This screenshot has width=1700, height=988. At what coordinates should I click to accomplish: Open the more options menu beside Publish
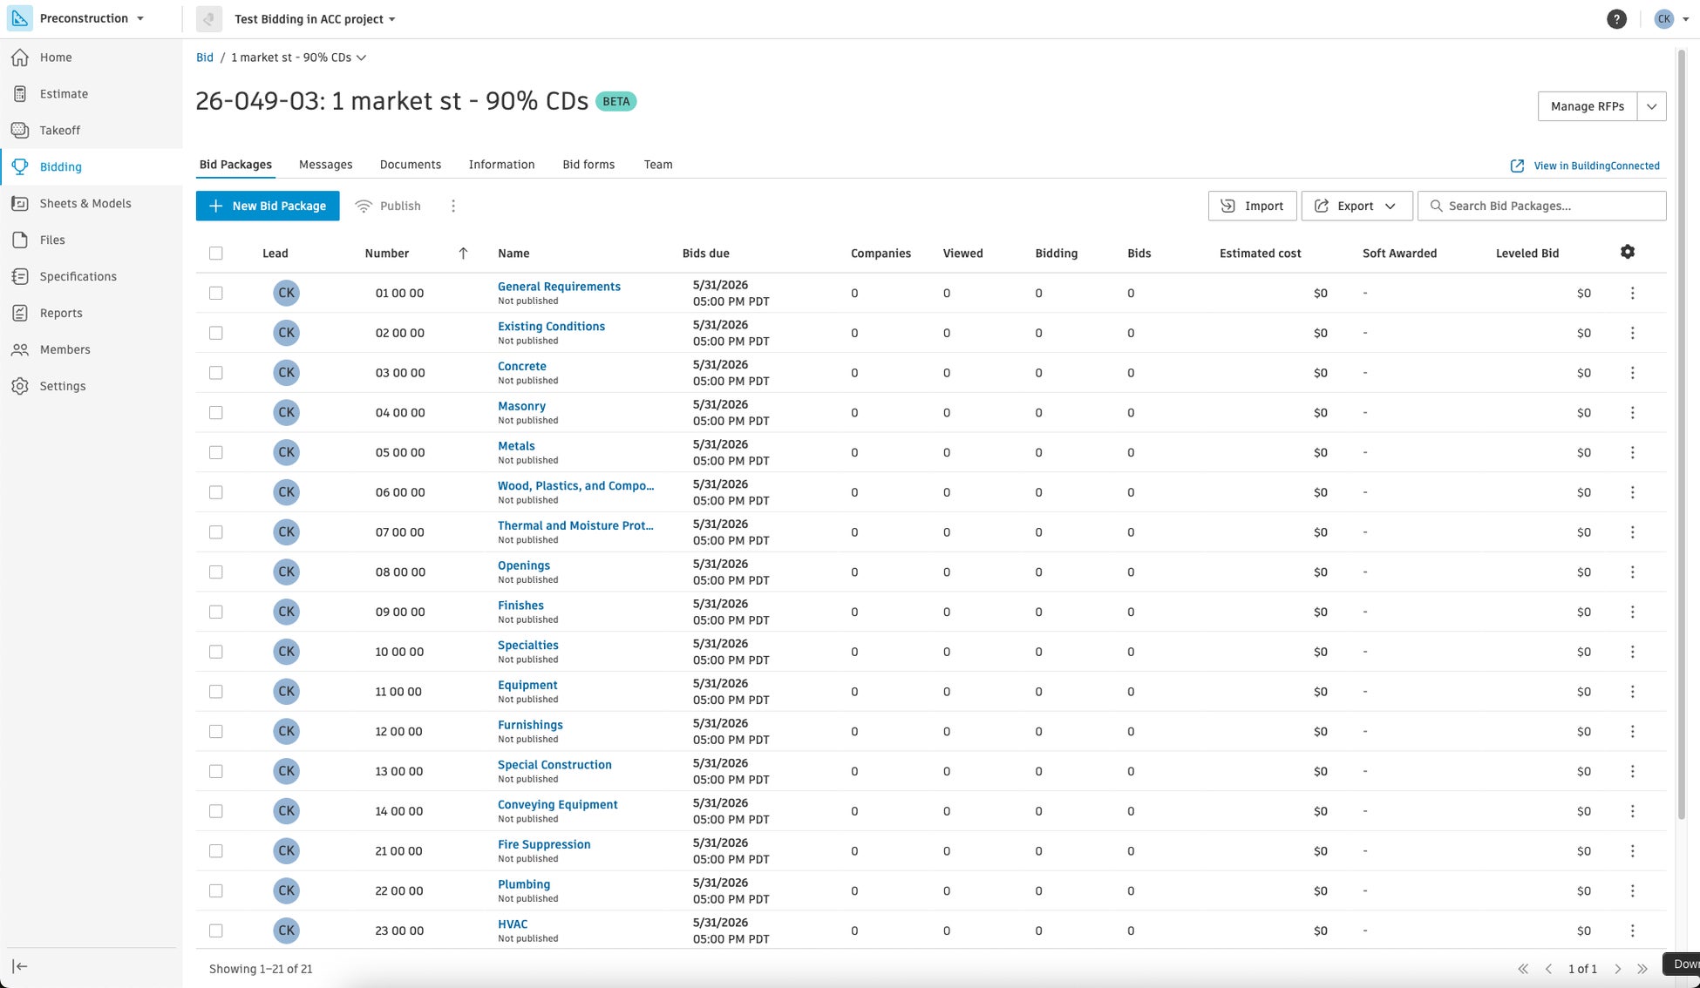pyautogui.click(x=452, y=206)
